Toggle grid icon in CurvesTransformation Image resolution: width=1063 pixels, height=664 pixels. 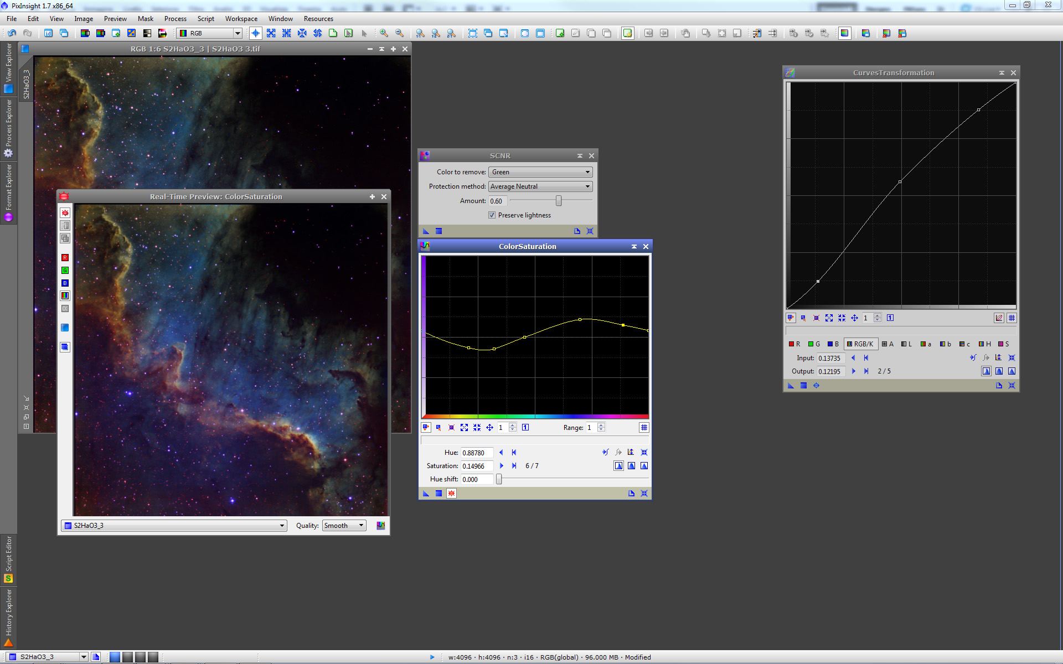[1012, 318]
